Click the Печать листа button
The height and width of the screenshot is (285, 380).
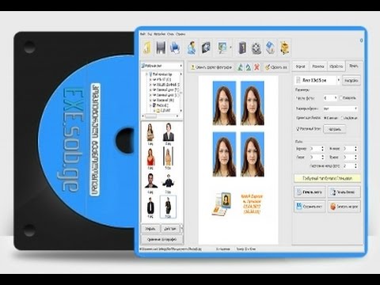coord(310,192)
